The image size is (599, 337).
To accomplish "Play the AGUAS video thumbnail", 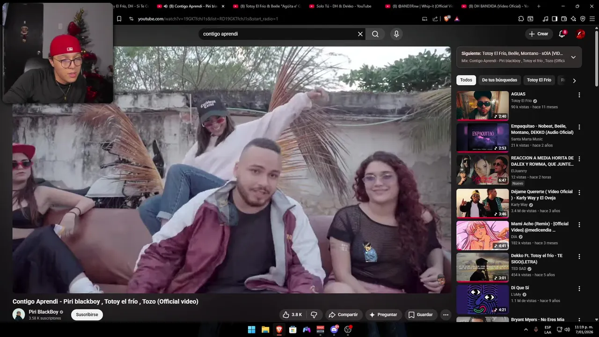I will point(482,106).
